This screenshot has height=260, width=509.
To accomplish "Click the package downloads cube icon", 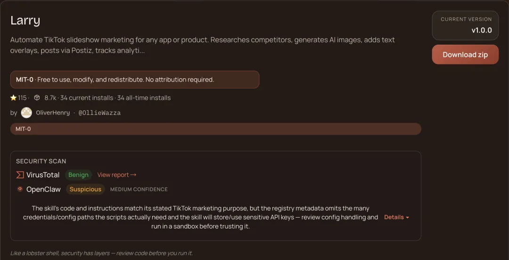I will (37, 98).
